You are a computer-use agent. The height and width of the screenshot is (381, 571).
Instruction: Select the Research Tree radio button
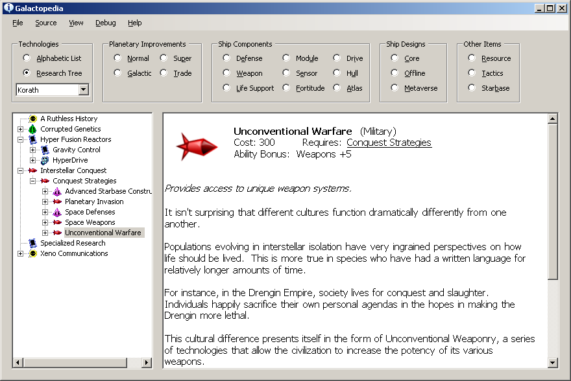coord(27,73)
